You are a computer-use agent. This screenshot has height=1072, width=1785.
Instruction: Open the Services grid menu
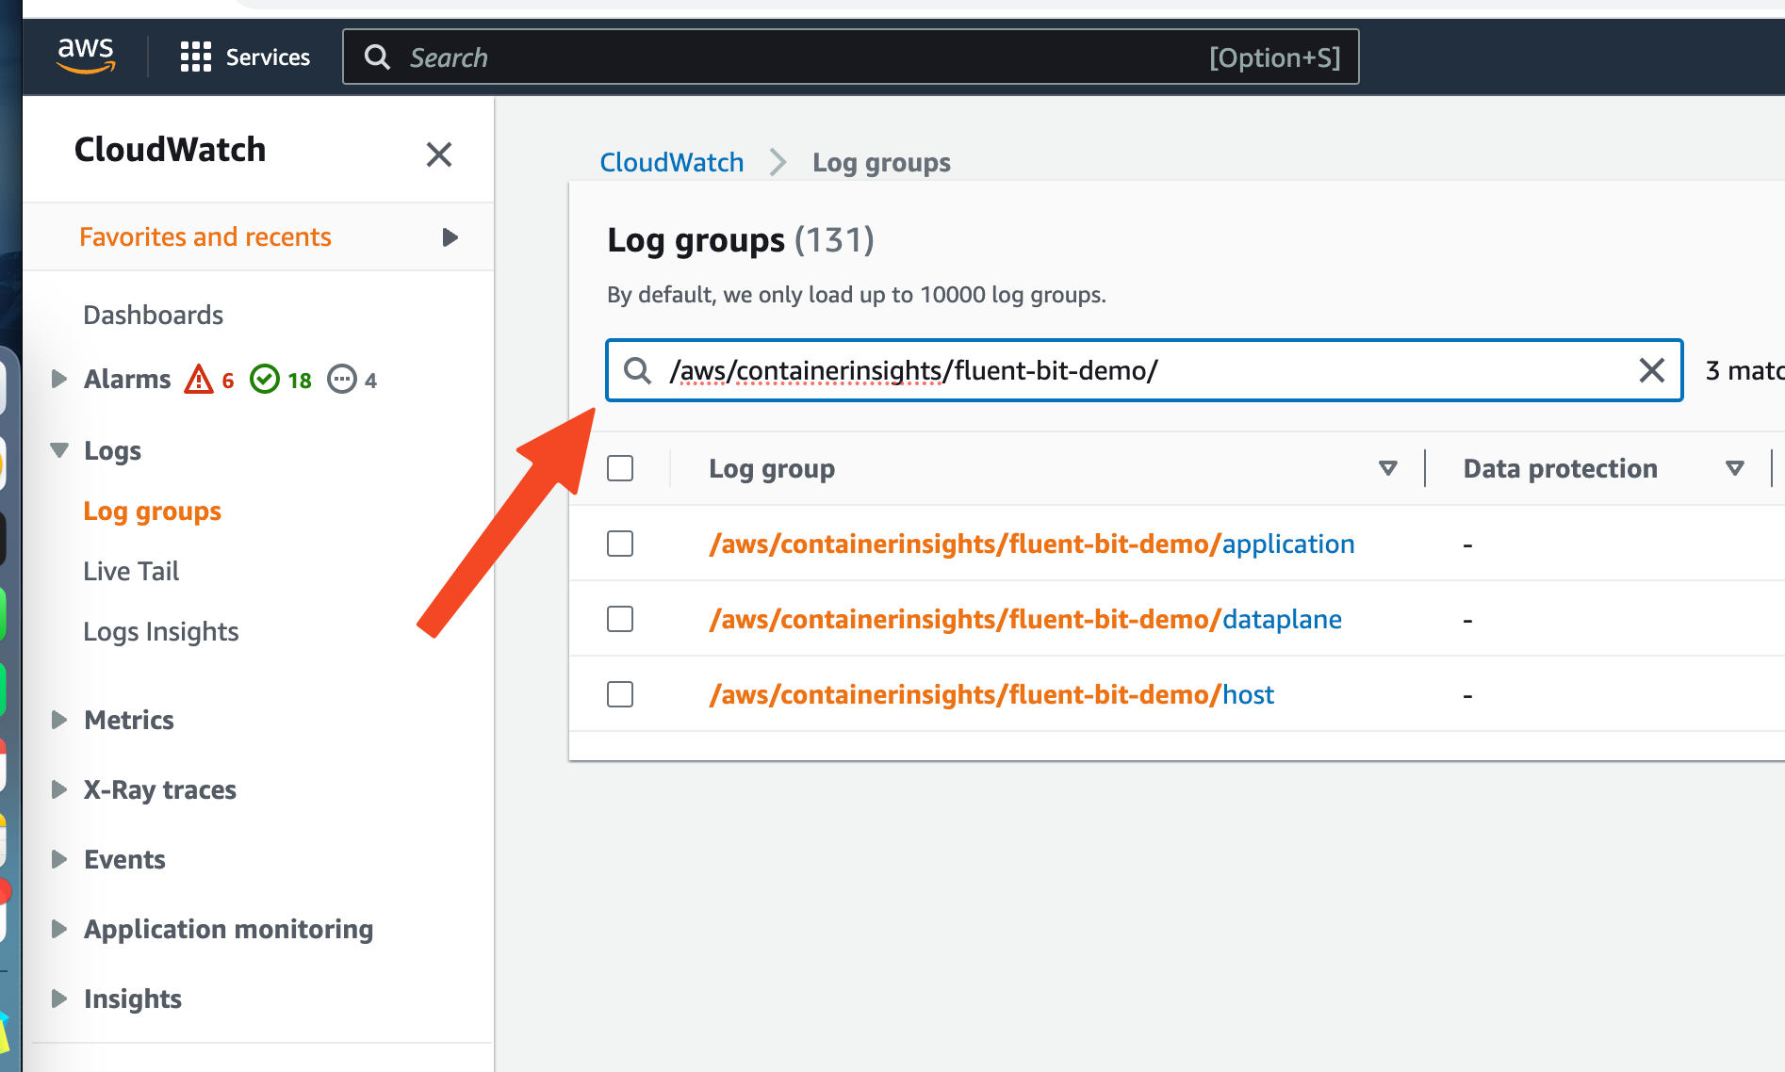[196, 57]
